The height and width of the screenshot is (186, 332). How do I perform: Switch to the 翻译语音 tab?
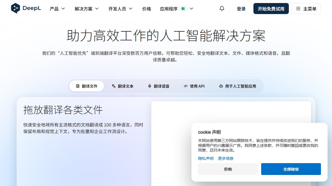coord(159,86)
